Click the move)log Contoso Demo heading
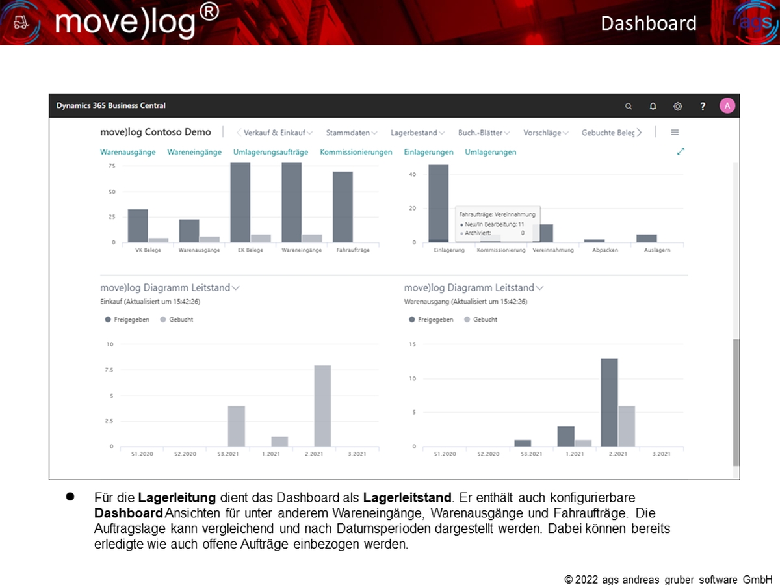Viewport: 780px width, 585px height. pyautogui.click(x=156, y=132)
